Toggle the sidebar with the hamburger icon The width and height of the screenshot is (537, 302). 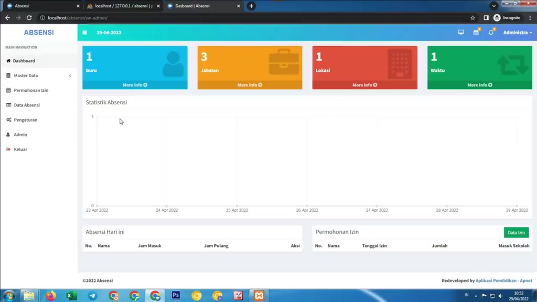click(84, 32)
